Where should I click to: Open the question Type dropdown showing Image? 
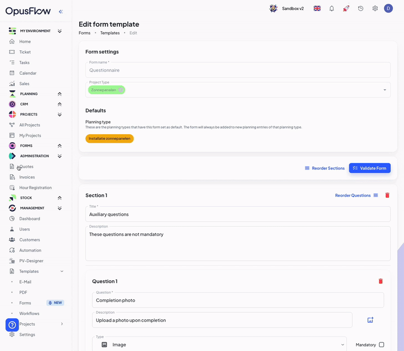[x=219, y=344]
